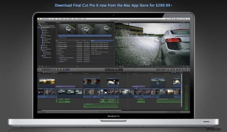Click the viewer Transform tool icon
Image resolution: width=227 pixels, height=132 pixels.
(x=117, y=67)
